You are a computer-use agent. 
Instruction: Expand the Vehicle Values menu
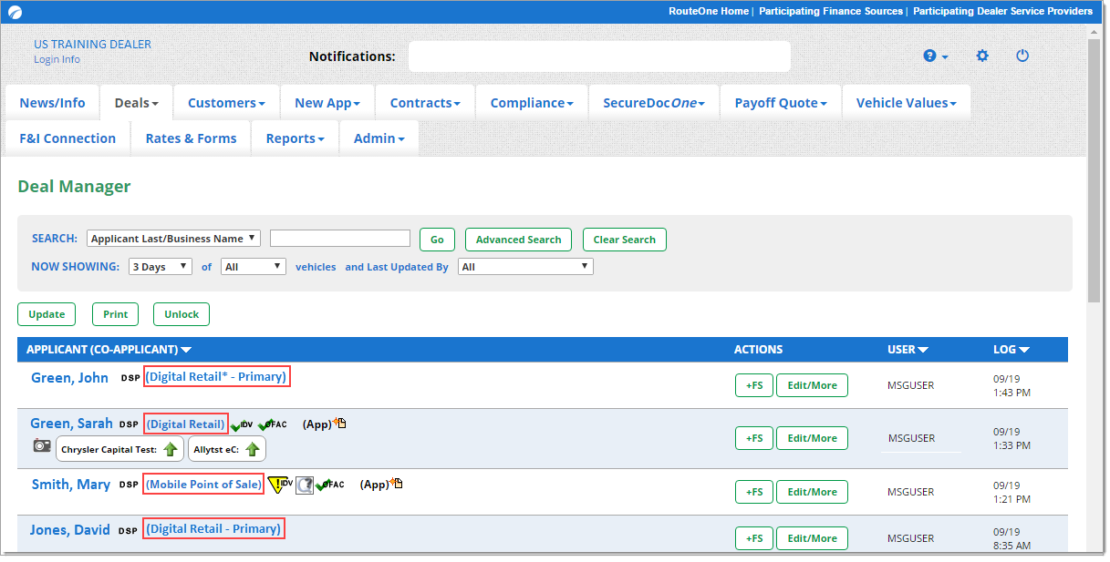click(x=907, y=103)
